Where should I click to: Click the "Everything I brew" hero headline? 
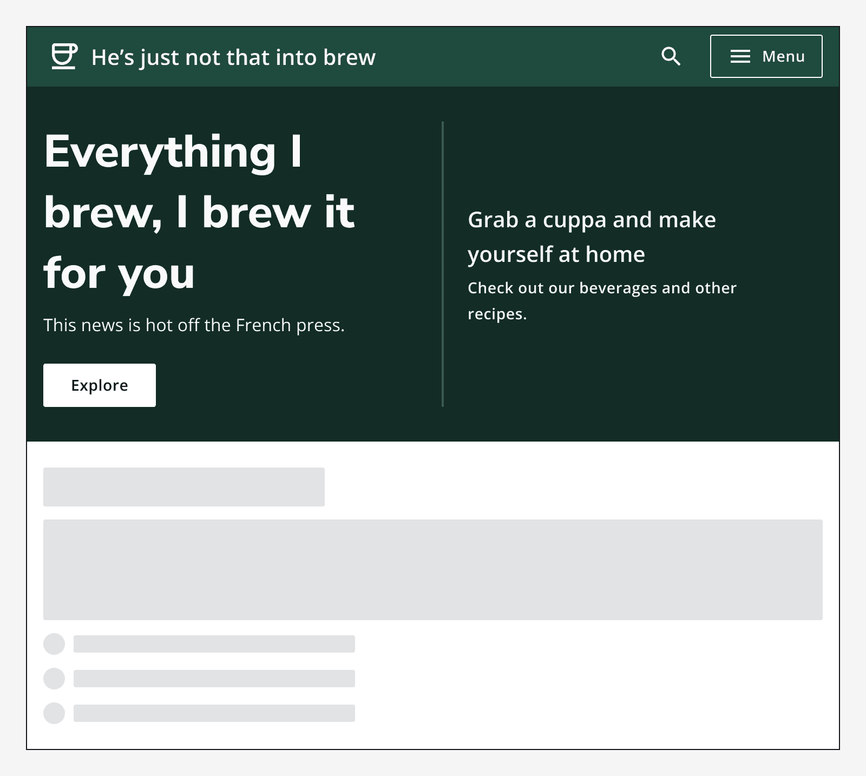(x=199, y=212)
